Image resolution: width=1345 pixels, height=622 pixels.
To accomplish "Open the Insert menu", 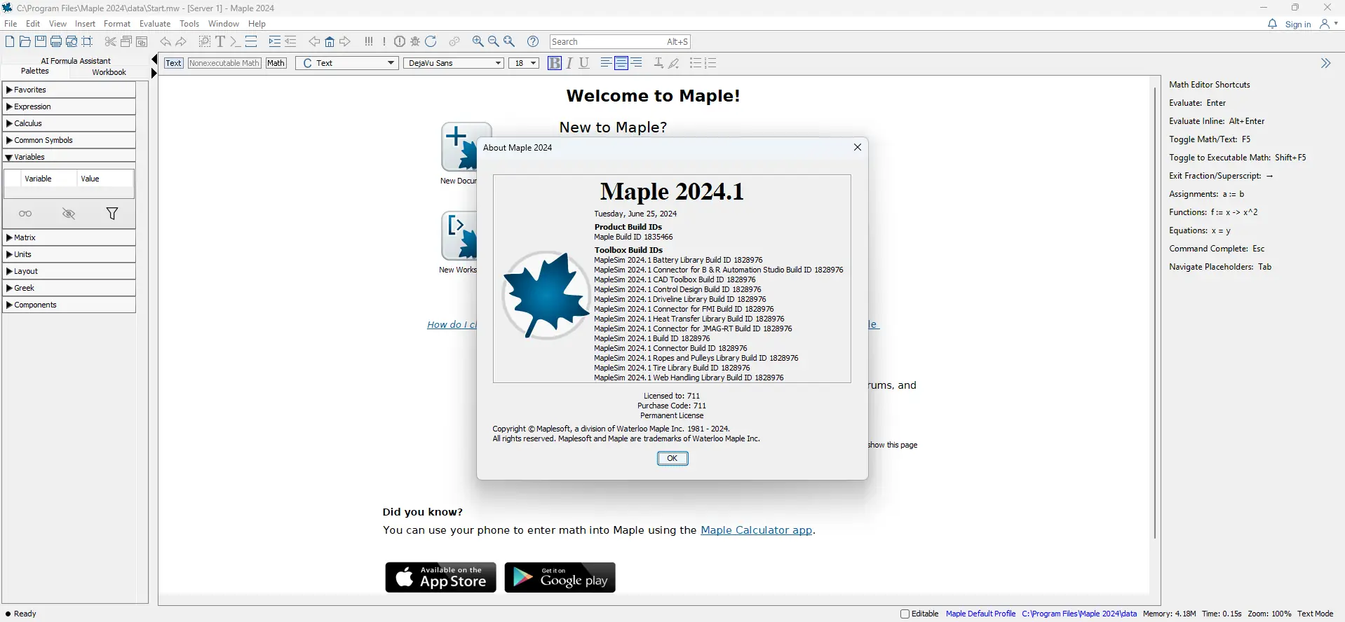I will click(85, 24).
